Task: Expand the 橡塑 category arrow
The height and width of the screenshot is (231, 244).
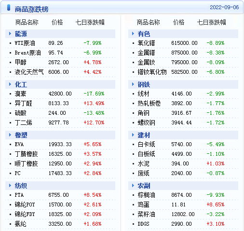Action: coord(10,135)
